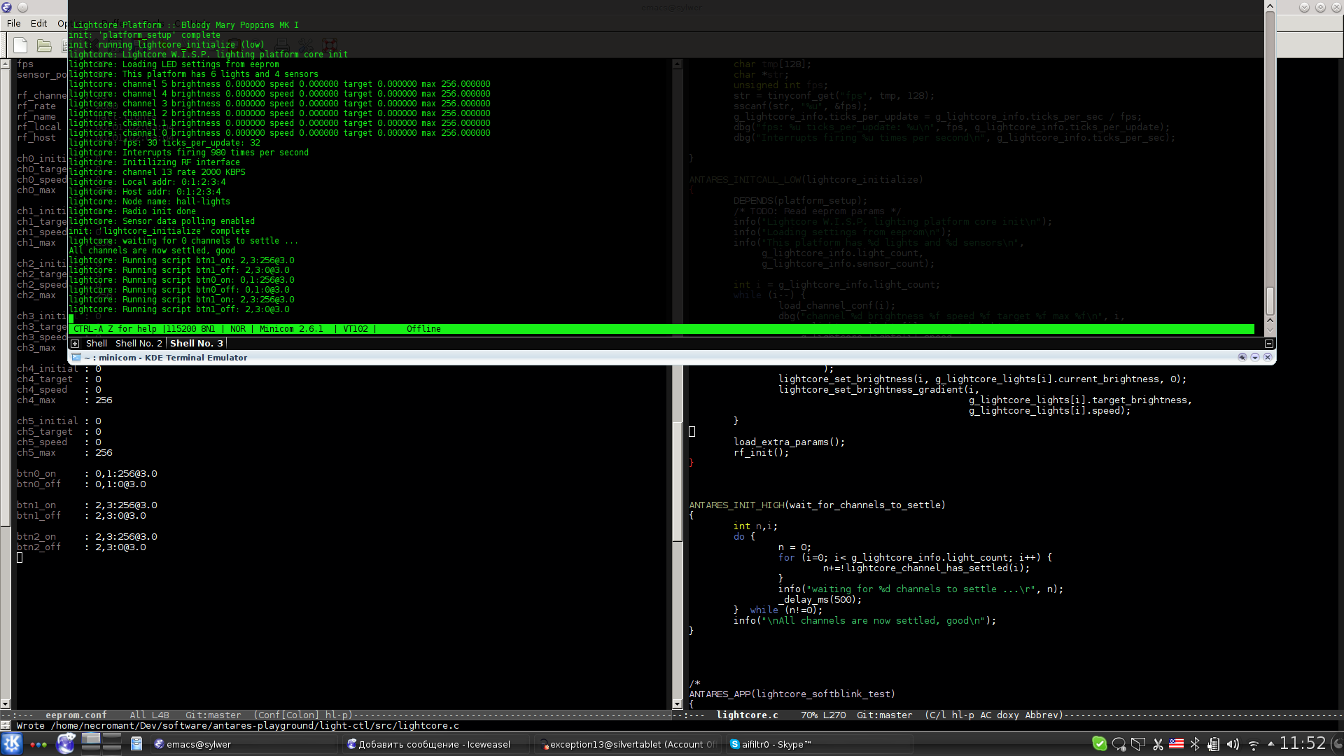This screenshot has height=756, width=1344.
Task: Activate the exception13@silvertablet taskbar entry
Action: pos(627,744)
